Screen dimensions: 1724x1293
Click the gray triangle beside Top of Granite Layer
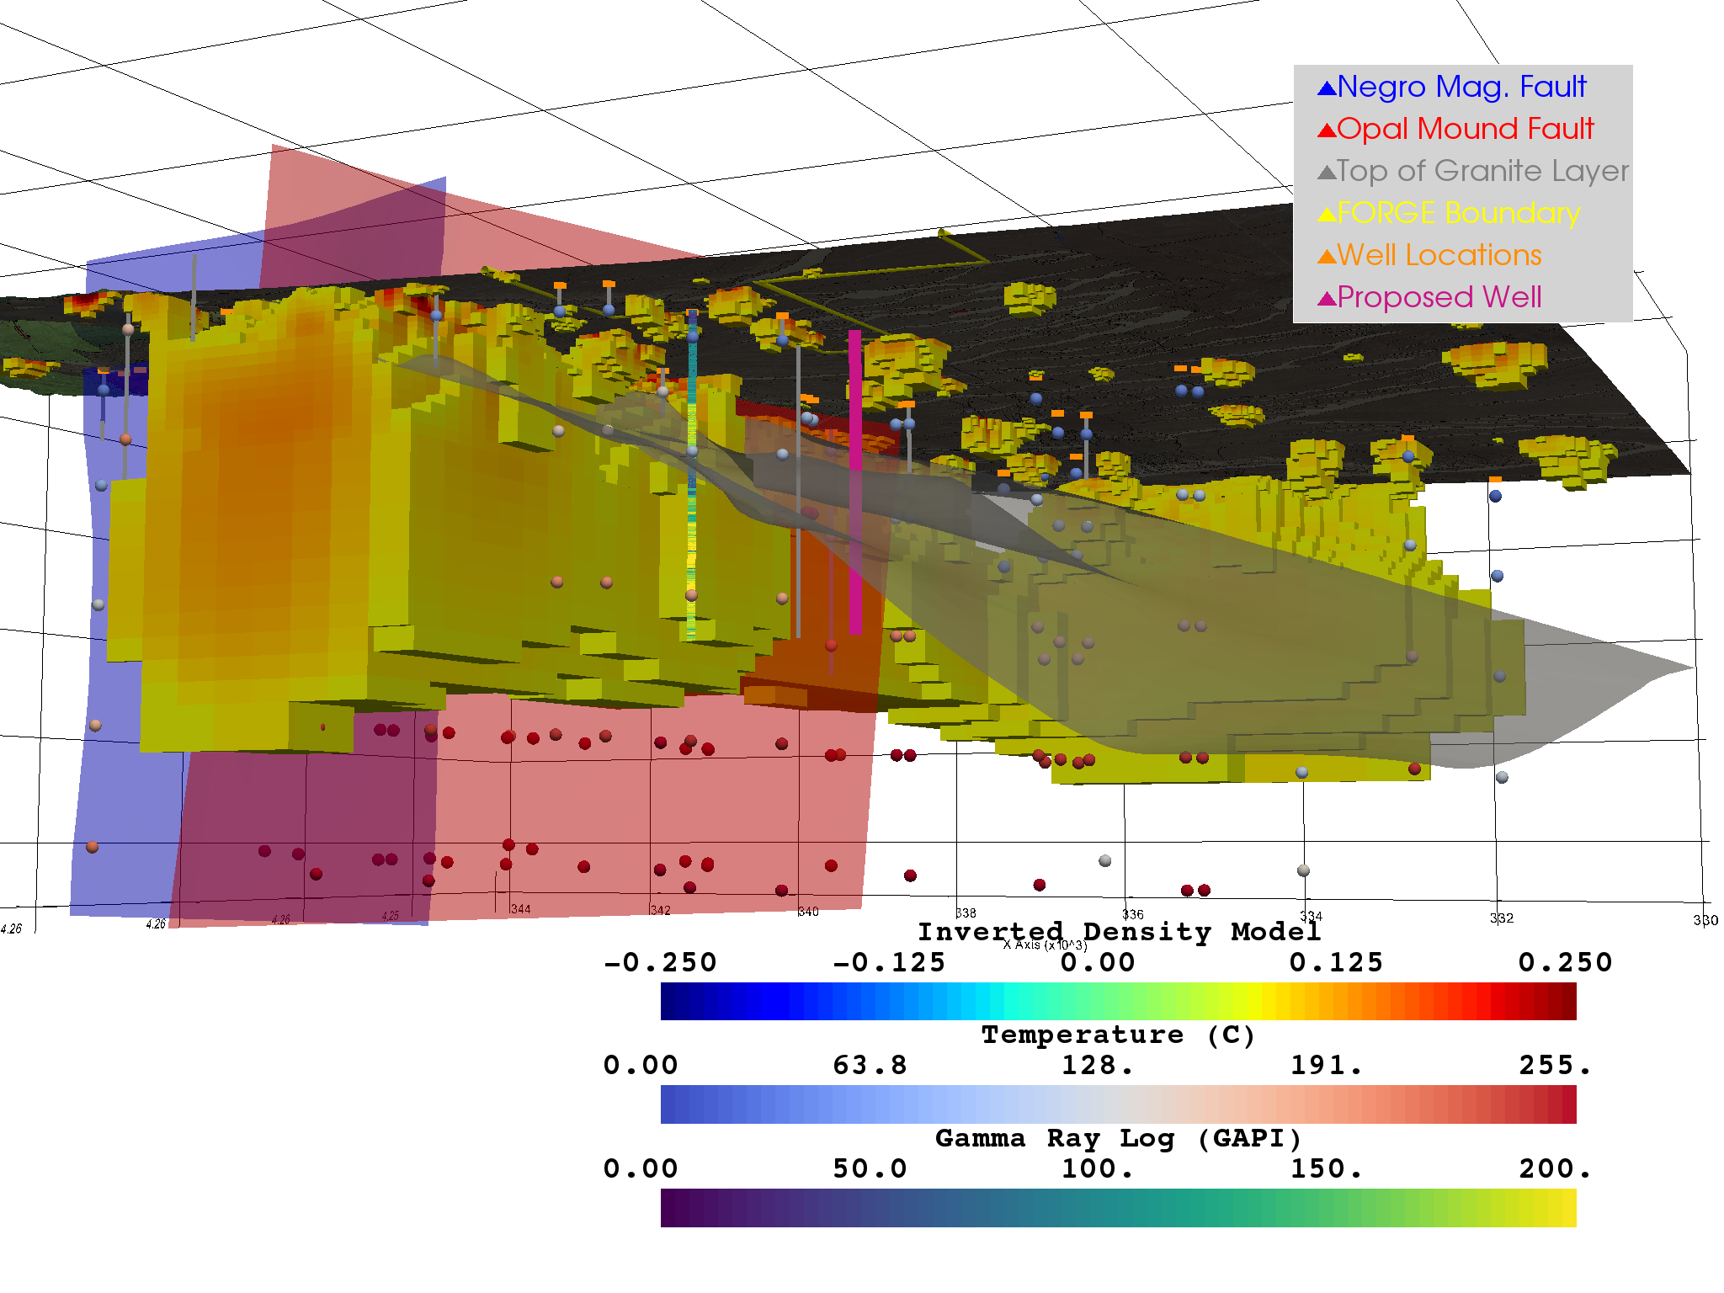pyautogui.click(x=1327, y=172)
